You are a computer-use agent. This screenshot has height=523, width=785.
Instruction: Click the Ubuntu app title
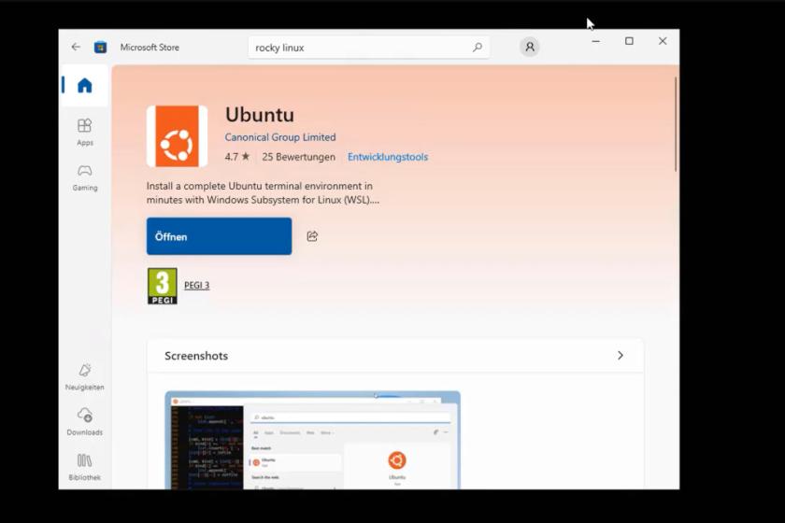260,115
